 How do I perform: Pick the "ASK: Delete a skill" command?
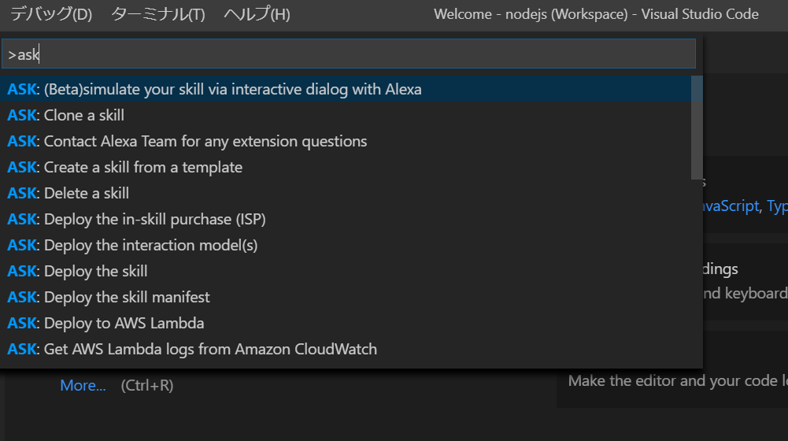coord(68,193)
